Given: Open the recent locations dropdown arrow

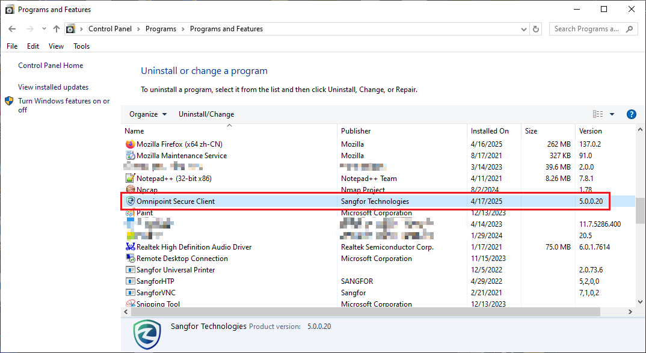Looking at the screenshot, I should click(44, 29).
